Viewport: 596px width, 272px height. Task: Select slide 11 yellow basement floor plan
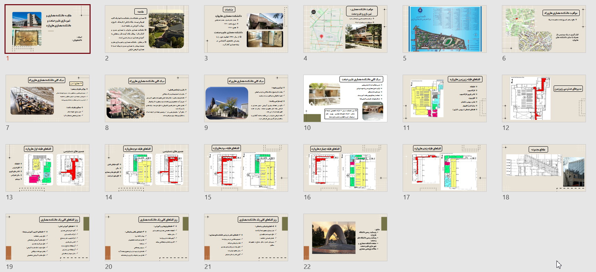(x=445, y=99)
